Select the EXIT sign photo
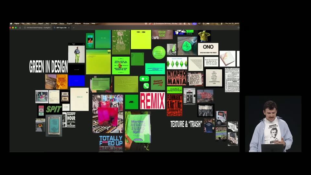 (x=189, y=97)
